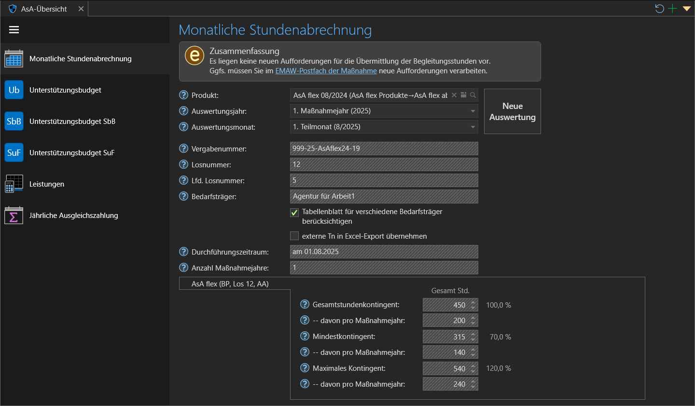Open the yellow triangle dropdown at top right

pos(687,9)
